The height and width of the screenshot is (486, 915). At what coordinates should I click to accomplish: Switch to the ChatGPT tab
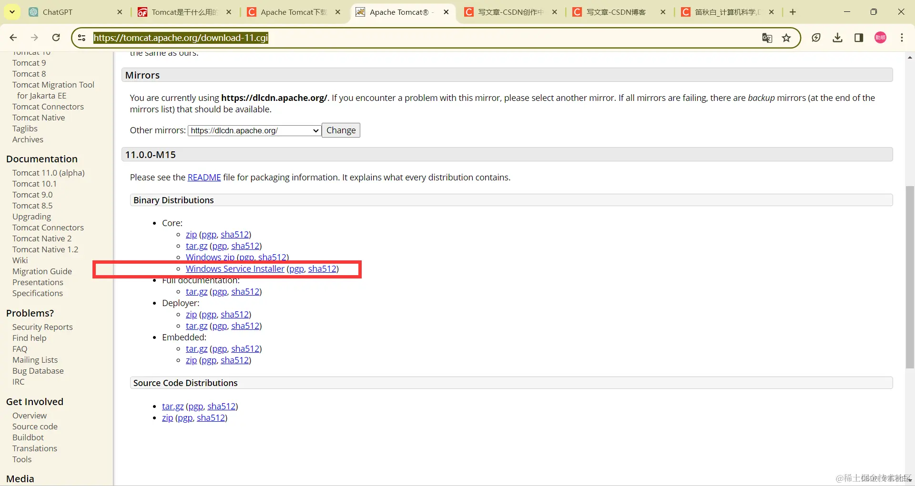[71, 12]
